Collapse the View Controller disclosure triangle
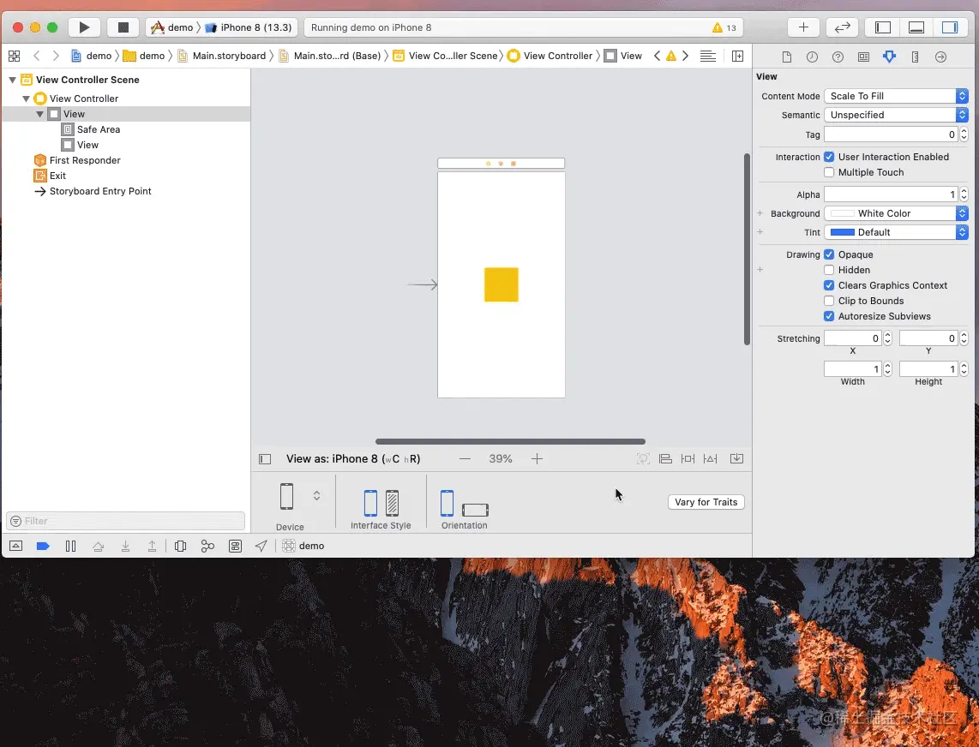 tap(26, 99)
